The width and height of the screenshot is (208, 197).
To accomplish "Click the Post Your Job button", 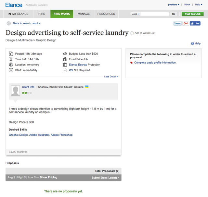I will click(193, 14).
